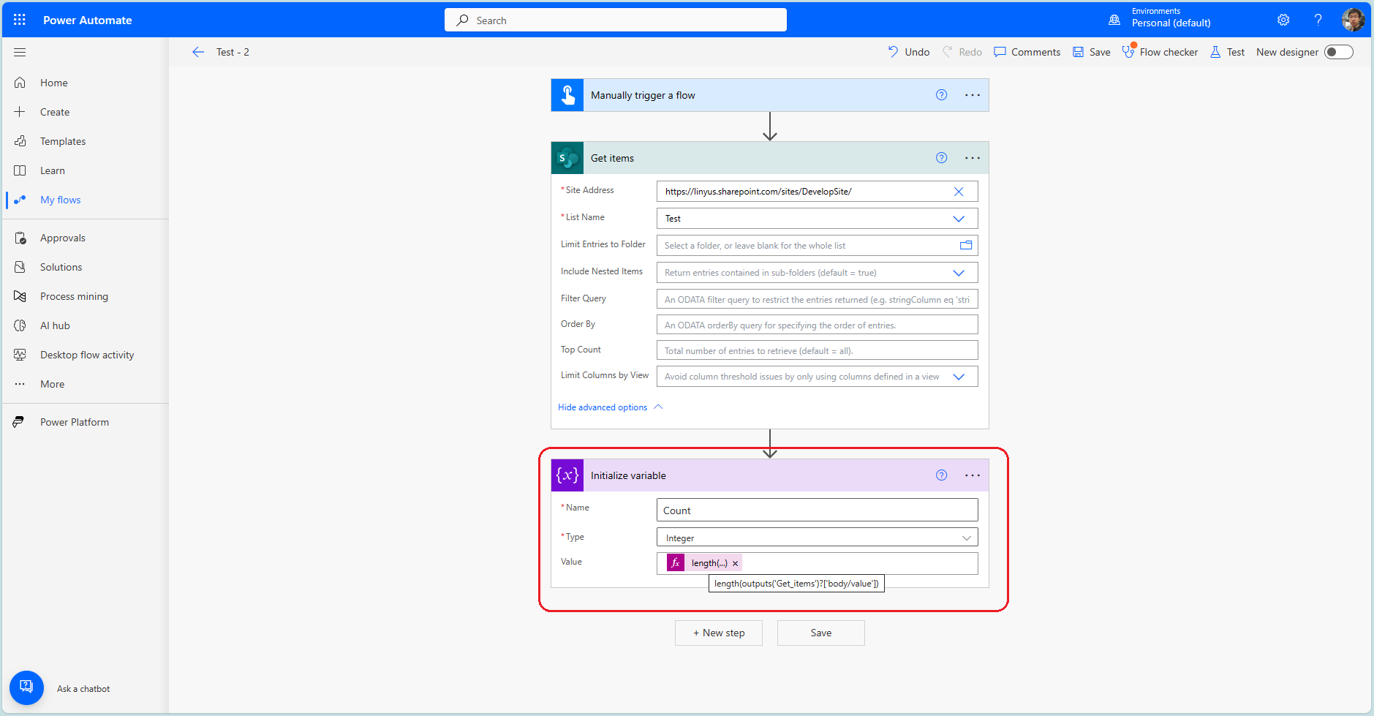Screen dimensions: 1374x716
Task: Click the Save button below the flow
Action: pos(821,633)
